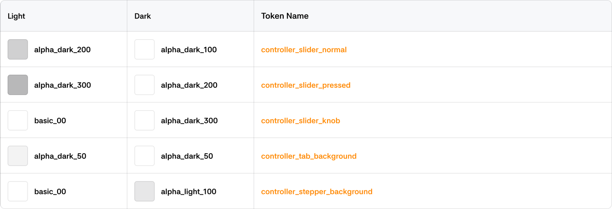
Task: Pick the Light swatch for controller_tab_background
Action: click(18, 156)
